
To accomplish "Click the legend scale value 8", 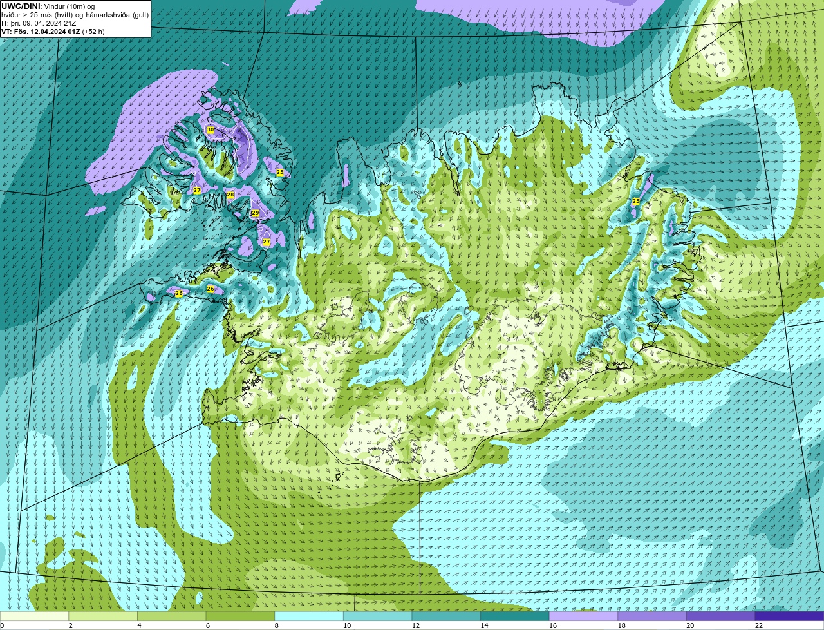I will click(277, 625).
